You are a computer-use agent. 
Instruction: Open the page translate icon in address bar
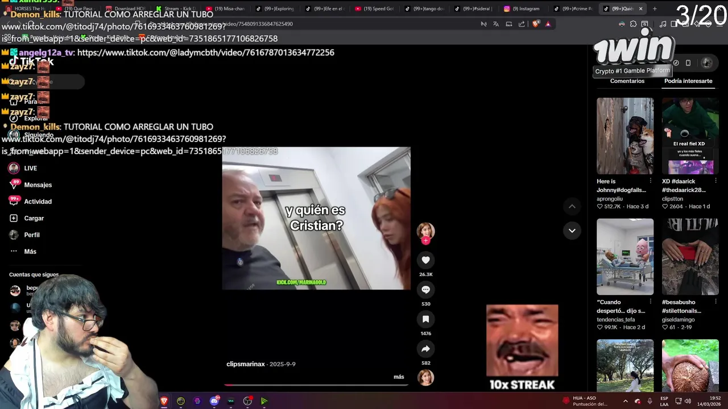496,24
